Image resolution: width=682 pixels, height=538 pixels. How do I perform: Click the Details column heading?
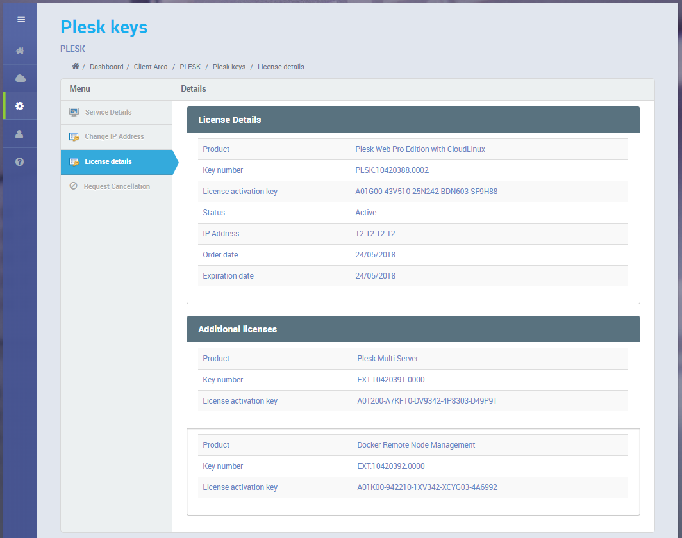pos(194,88)
